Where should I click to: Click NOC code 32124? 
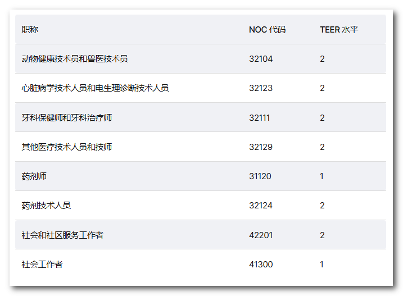tap(261, 206)
